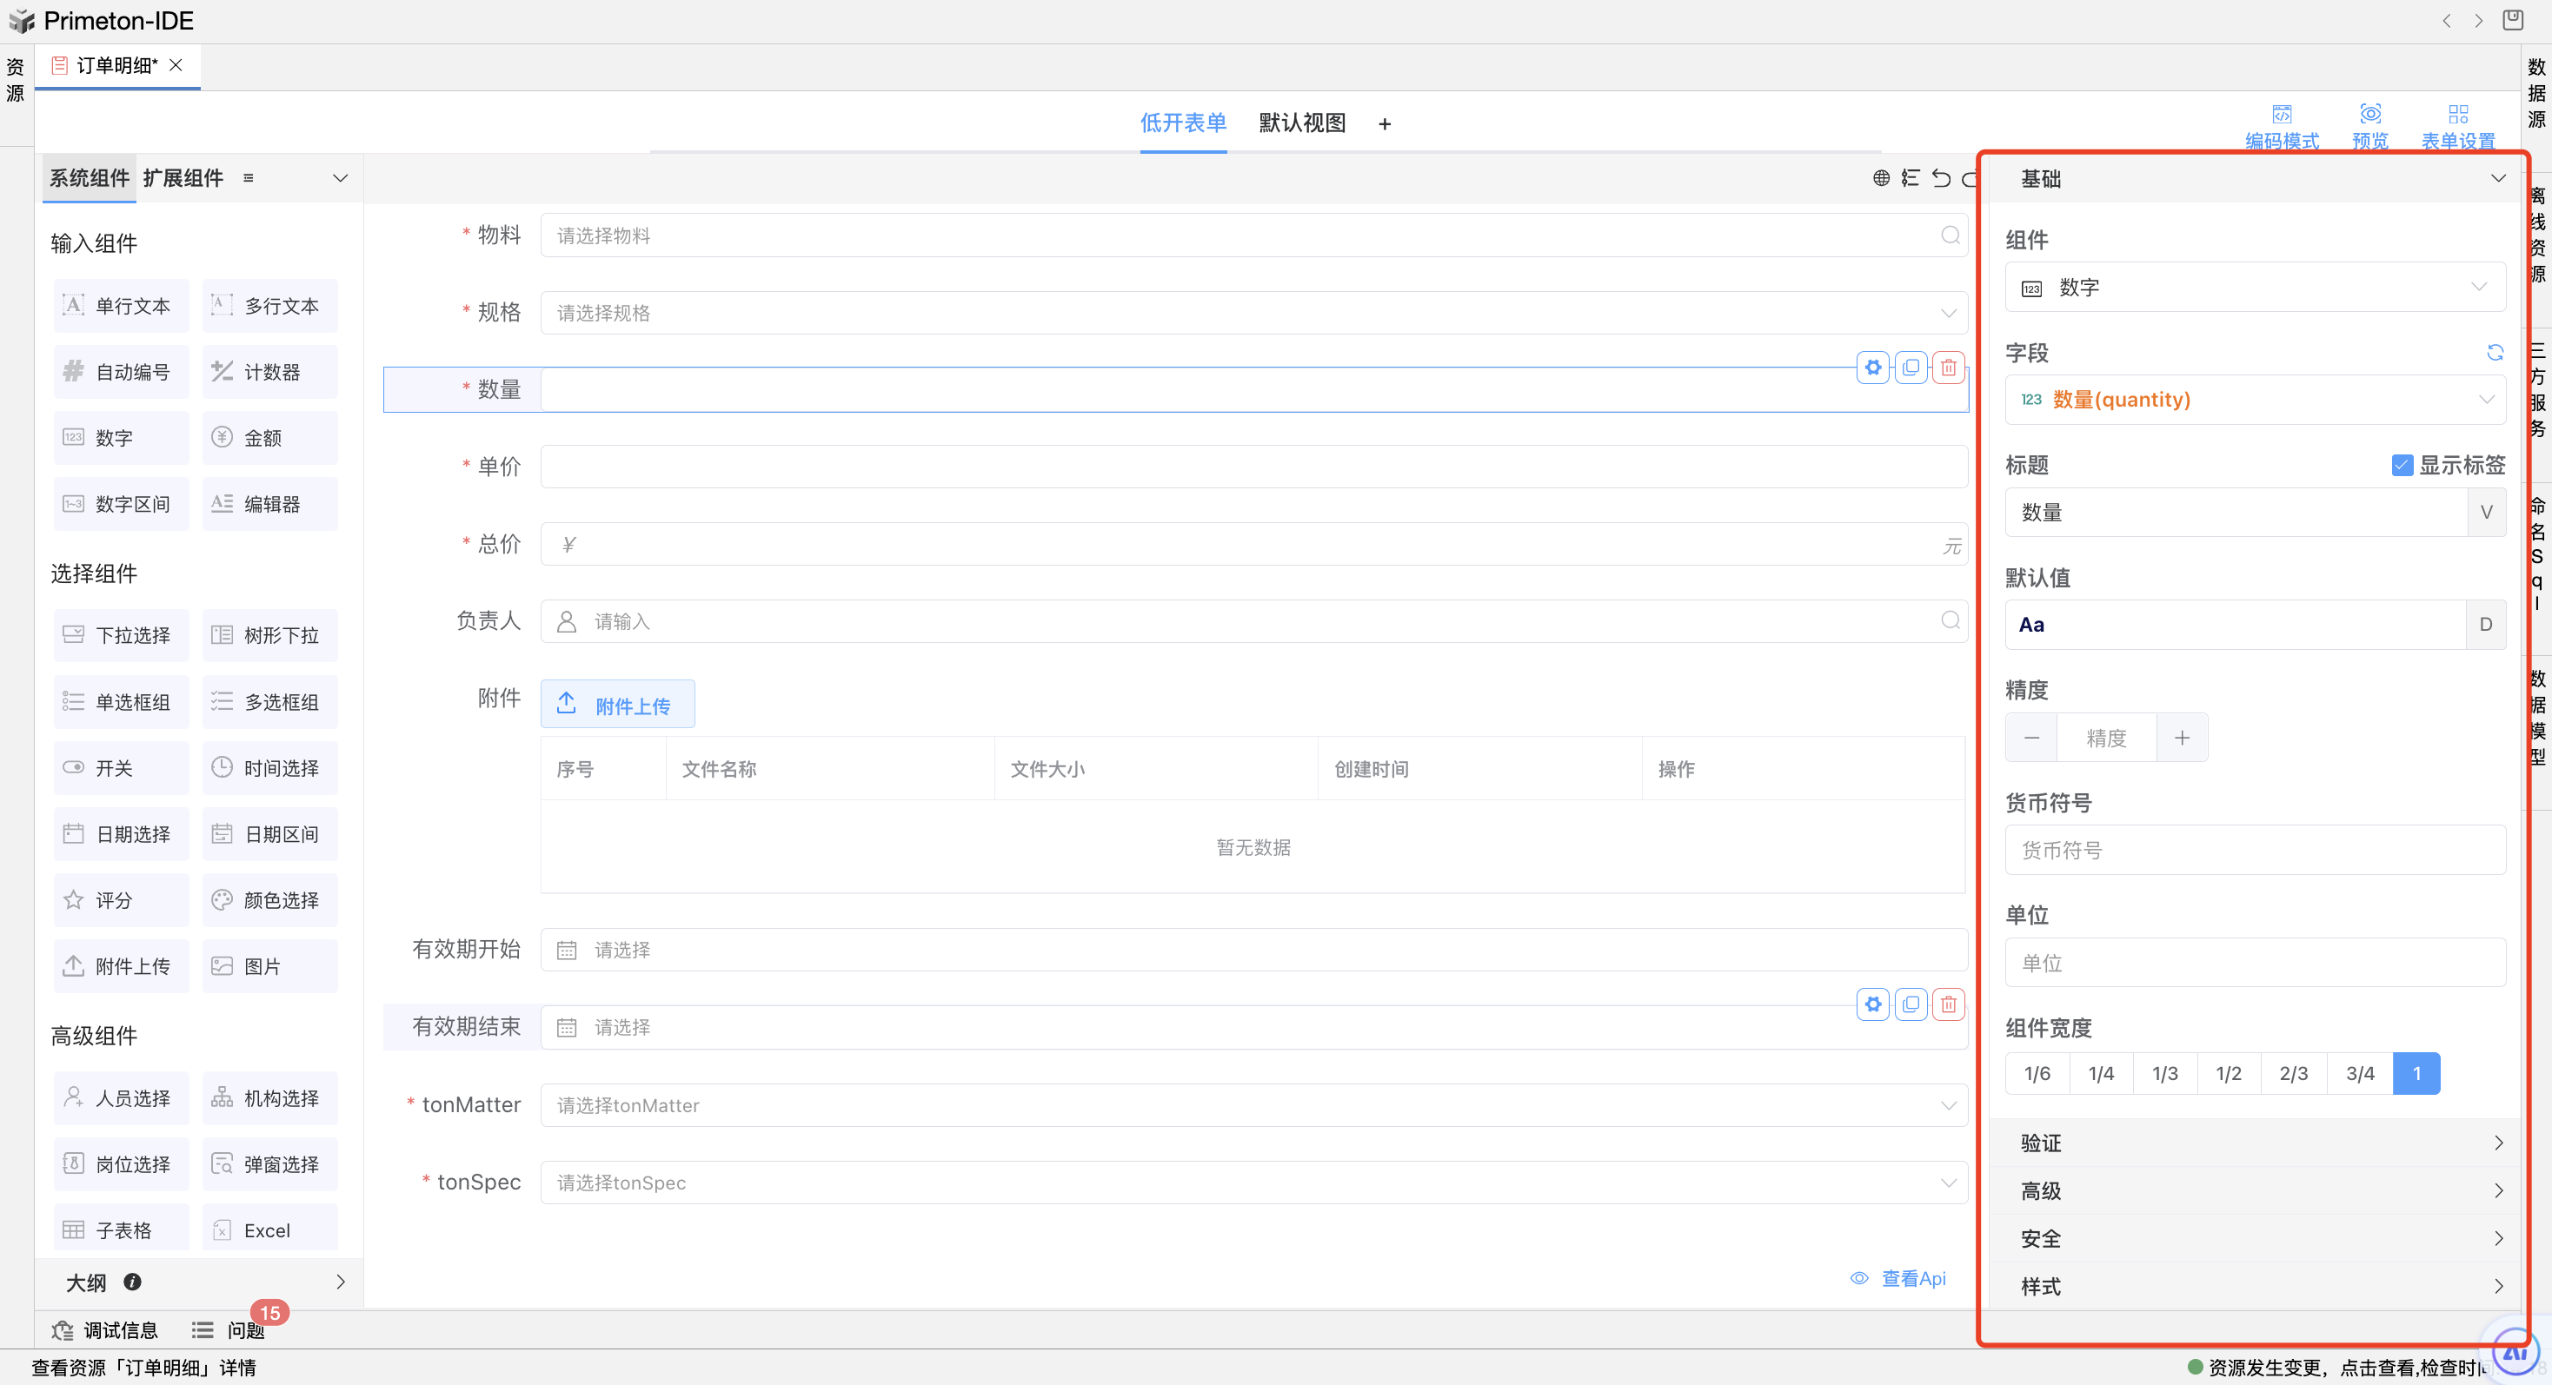This screenshot has width=2552, height=1385.
Task: Toggle the 显示标签 checkbox
Action: click(x=2402, y=466)
